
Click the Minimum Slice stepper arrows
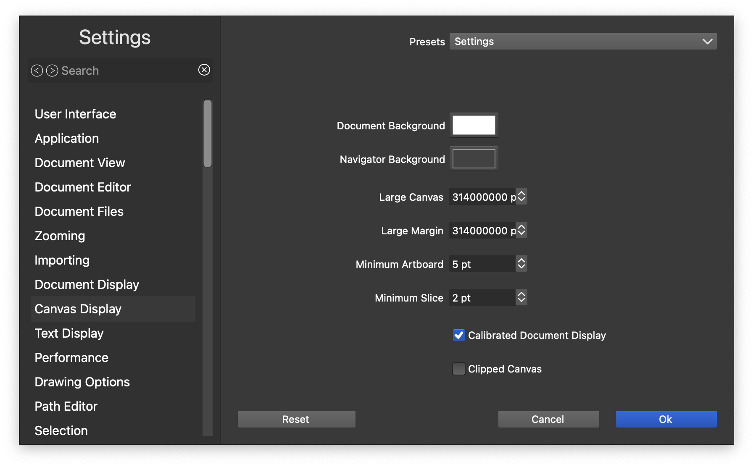pos(521,297)
